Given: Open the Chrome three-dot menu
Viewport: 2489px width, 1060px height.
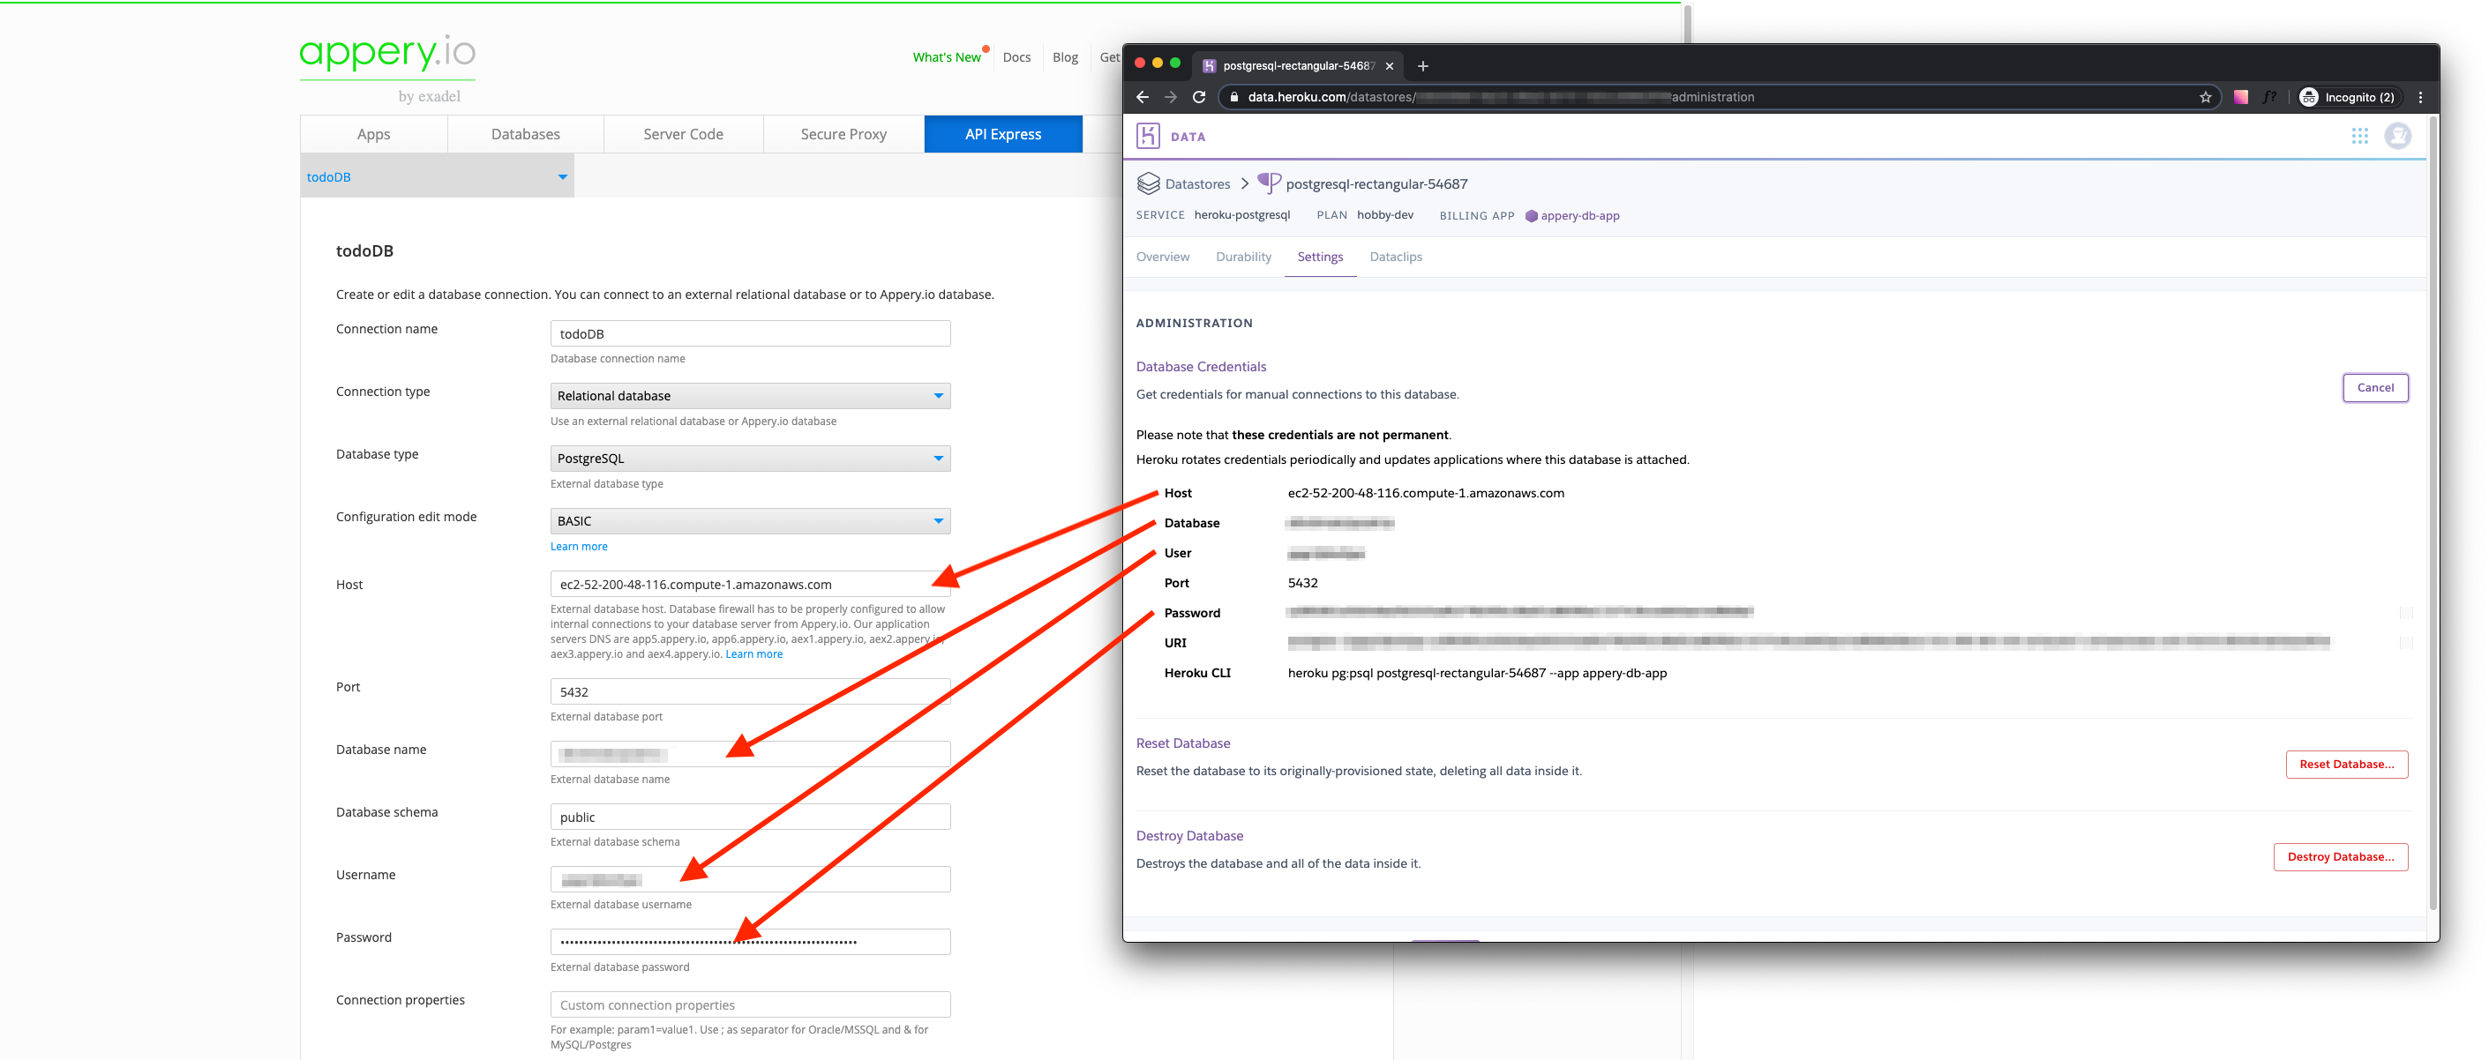Looking at the screenshot, I should point(2419,98).
